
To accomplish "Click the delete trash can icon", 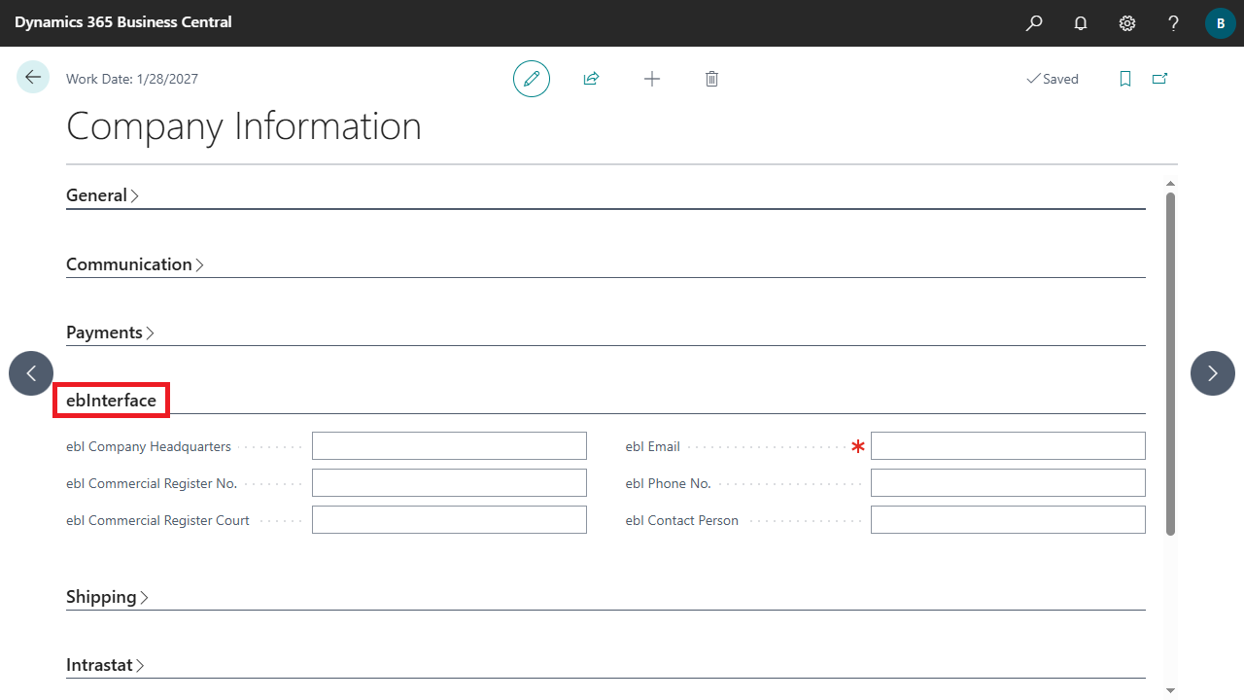I will (x=711, y=79).
